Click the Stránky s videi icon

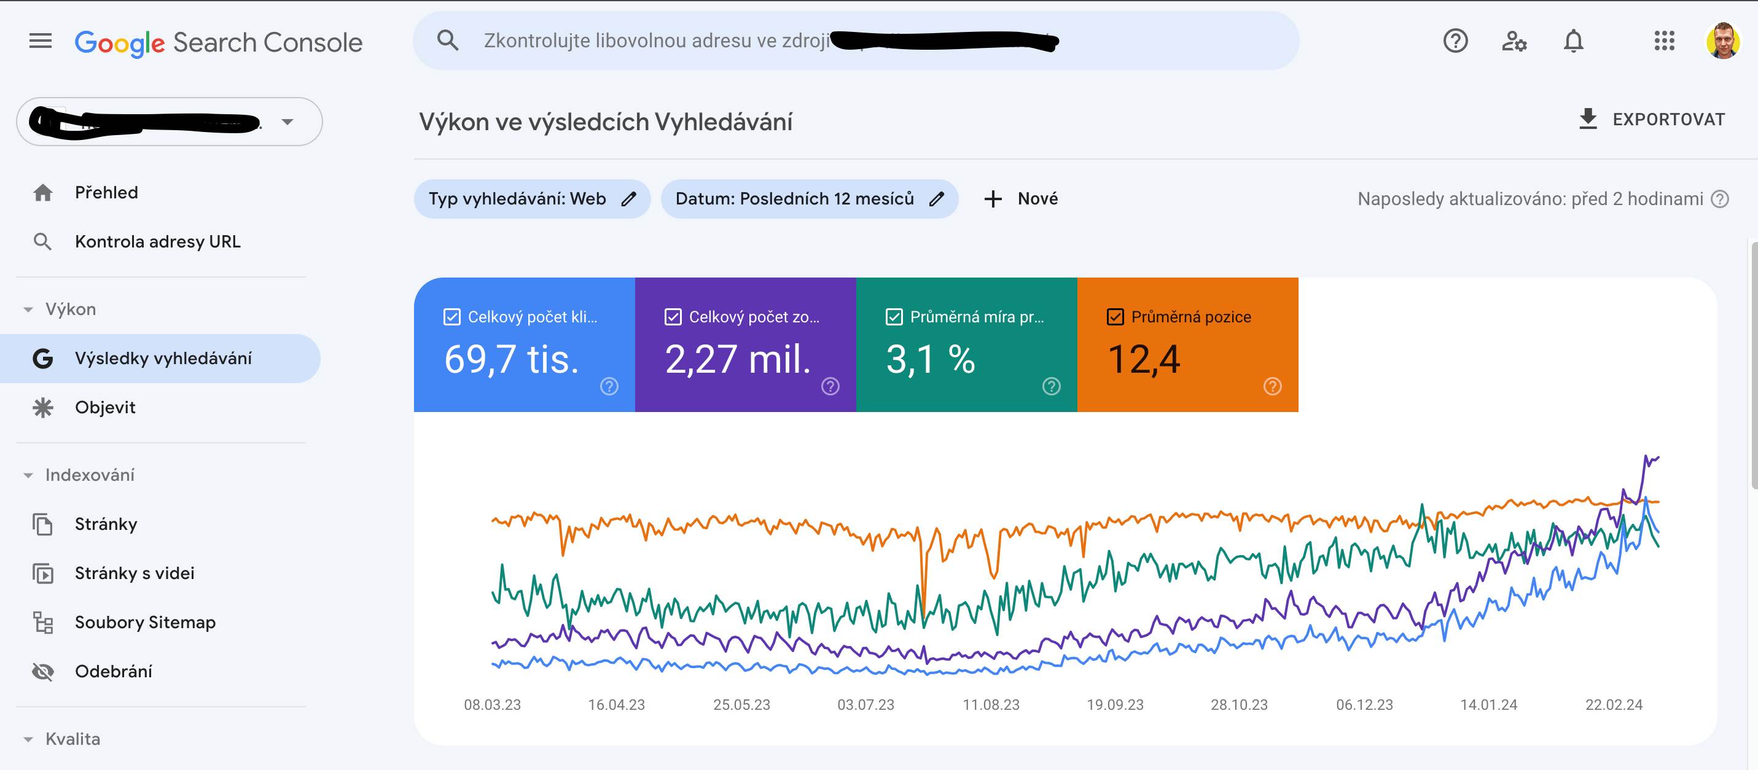coord(43,573)
